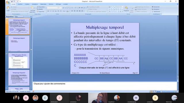
Task: Click the notes field to add comments
Action: [105, 86]
